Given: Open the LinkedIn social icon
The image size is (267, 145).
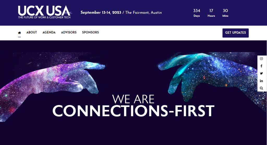Looking at the screenshot, I should 261,81.
